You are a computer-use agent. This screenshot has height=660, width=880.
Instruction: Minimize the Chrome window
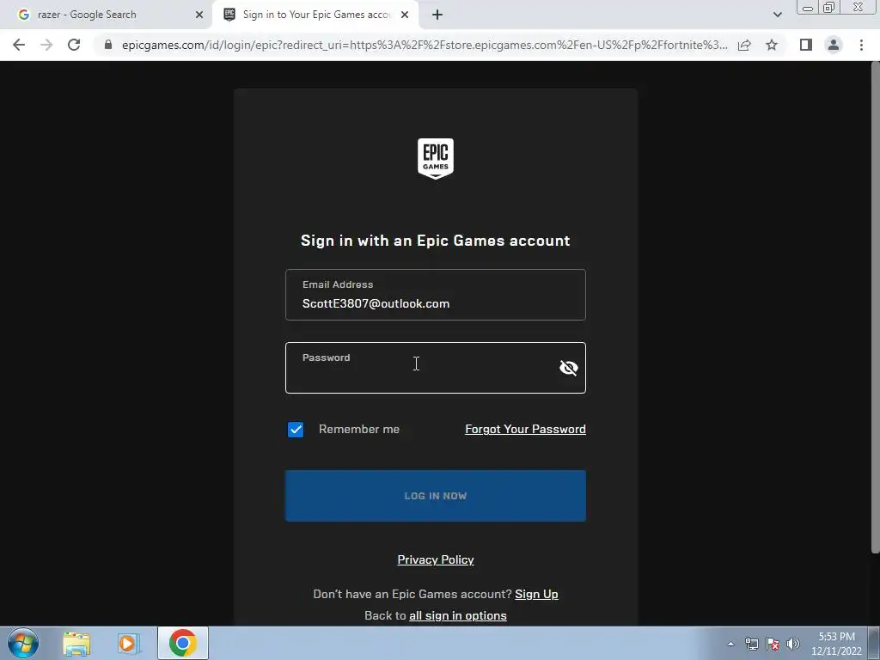[x=808, y=8]
